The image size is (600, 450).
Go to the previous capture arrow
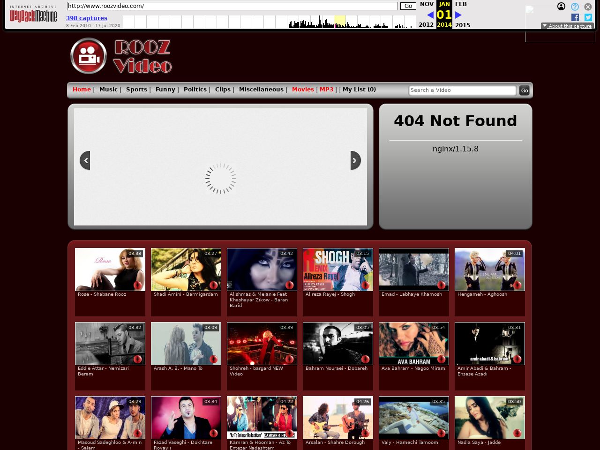pyautogui.click(x=430, y=15)
